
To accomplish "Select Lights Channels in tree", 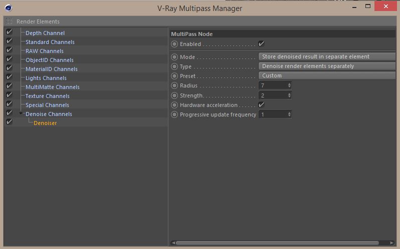I will [x=46, y=78].
